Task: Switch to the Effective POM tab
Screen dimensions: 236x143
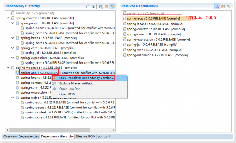Action: (86, 136)
